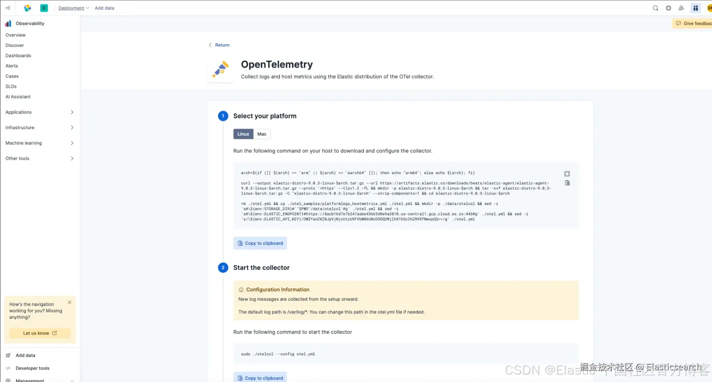
Task: Click the Management gear icon
Action: [x=8, y=380]
